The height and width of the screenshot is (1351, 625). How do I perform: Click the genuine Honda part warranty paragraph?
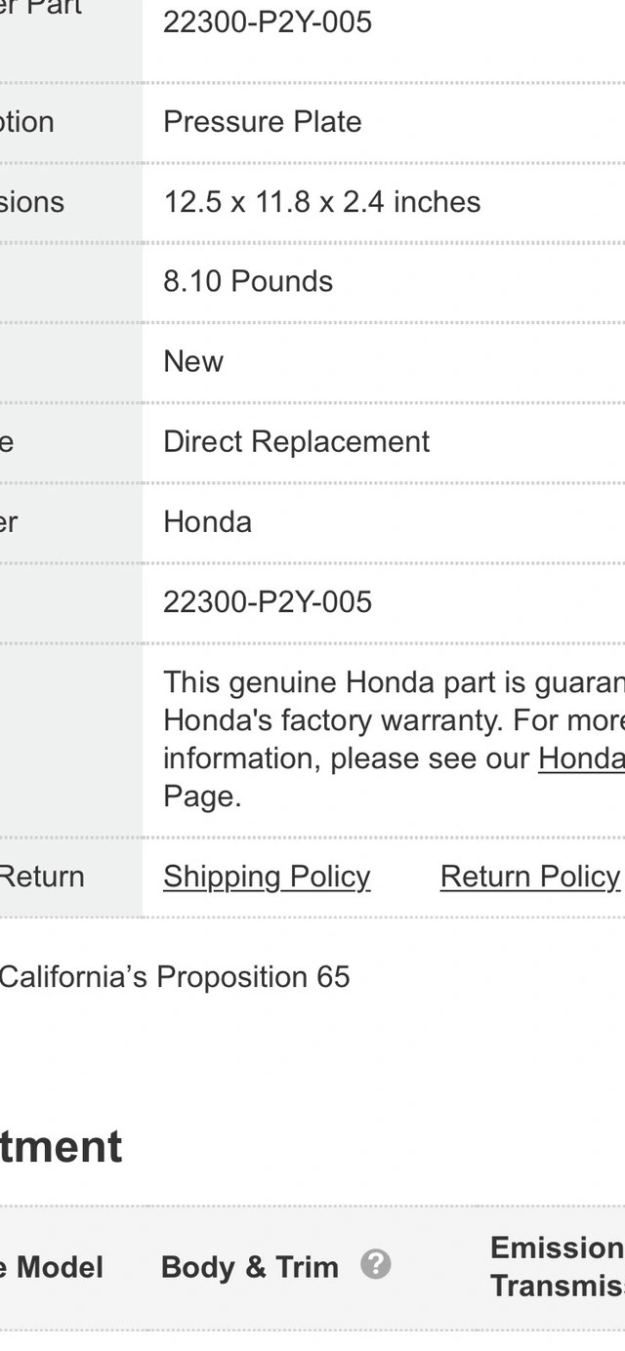point(394,739)
